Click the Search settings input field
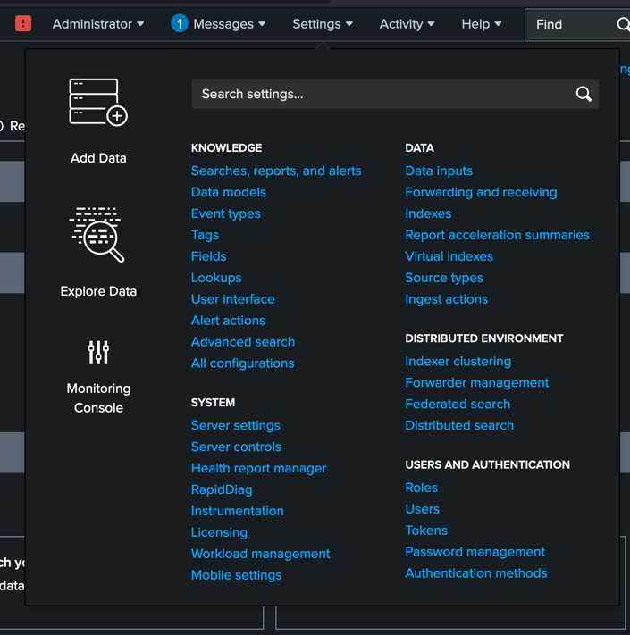 pos(395,94)
